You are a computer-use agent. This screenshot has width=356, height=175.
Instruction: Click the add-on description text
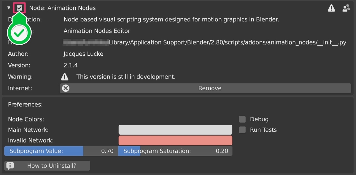point(171,20)
